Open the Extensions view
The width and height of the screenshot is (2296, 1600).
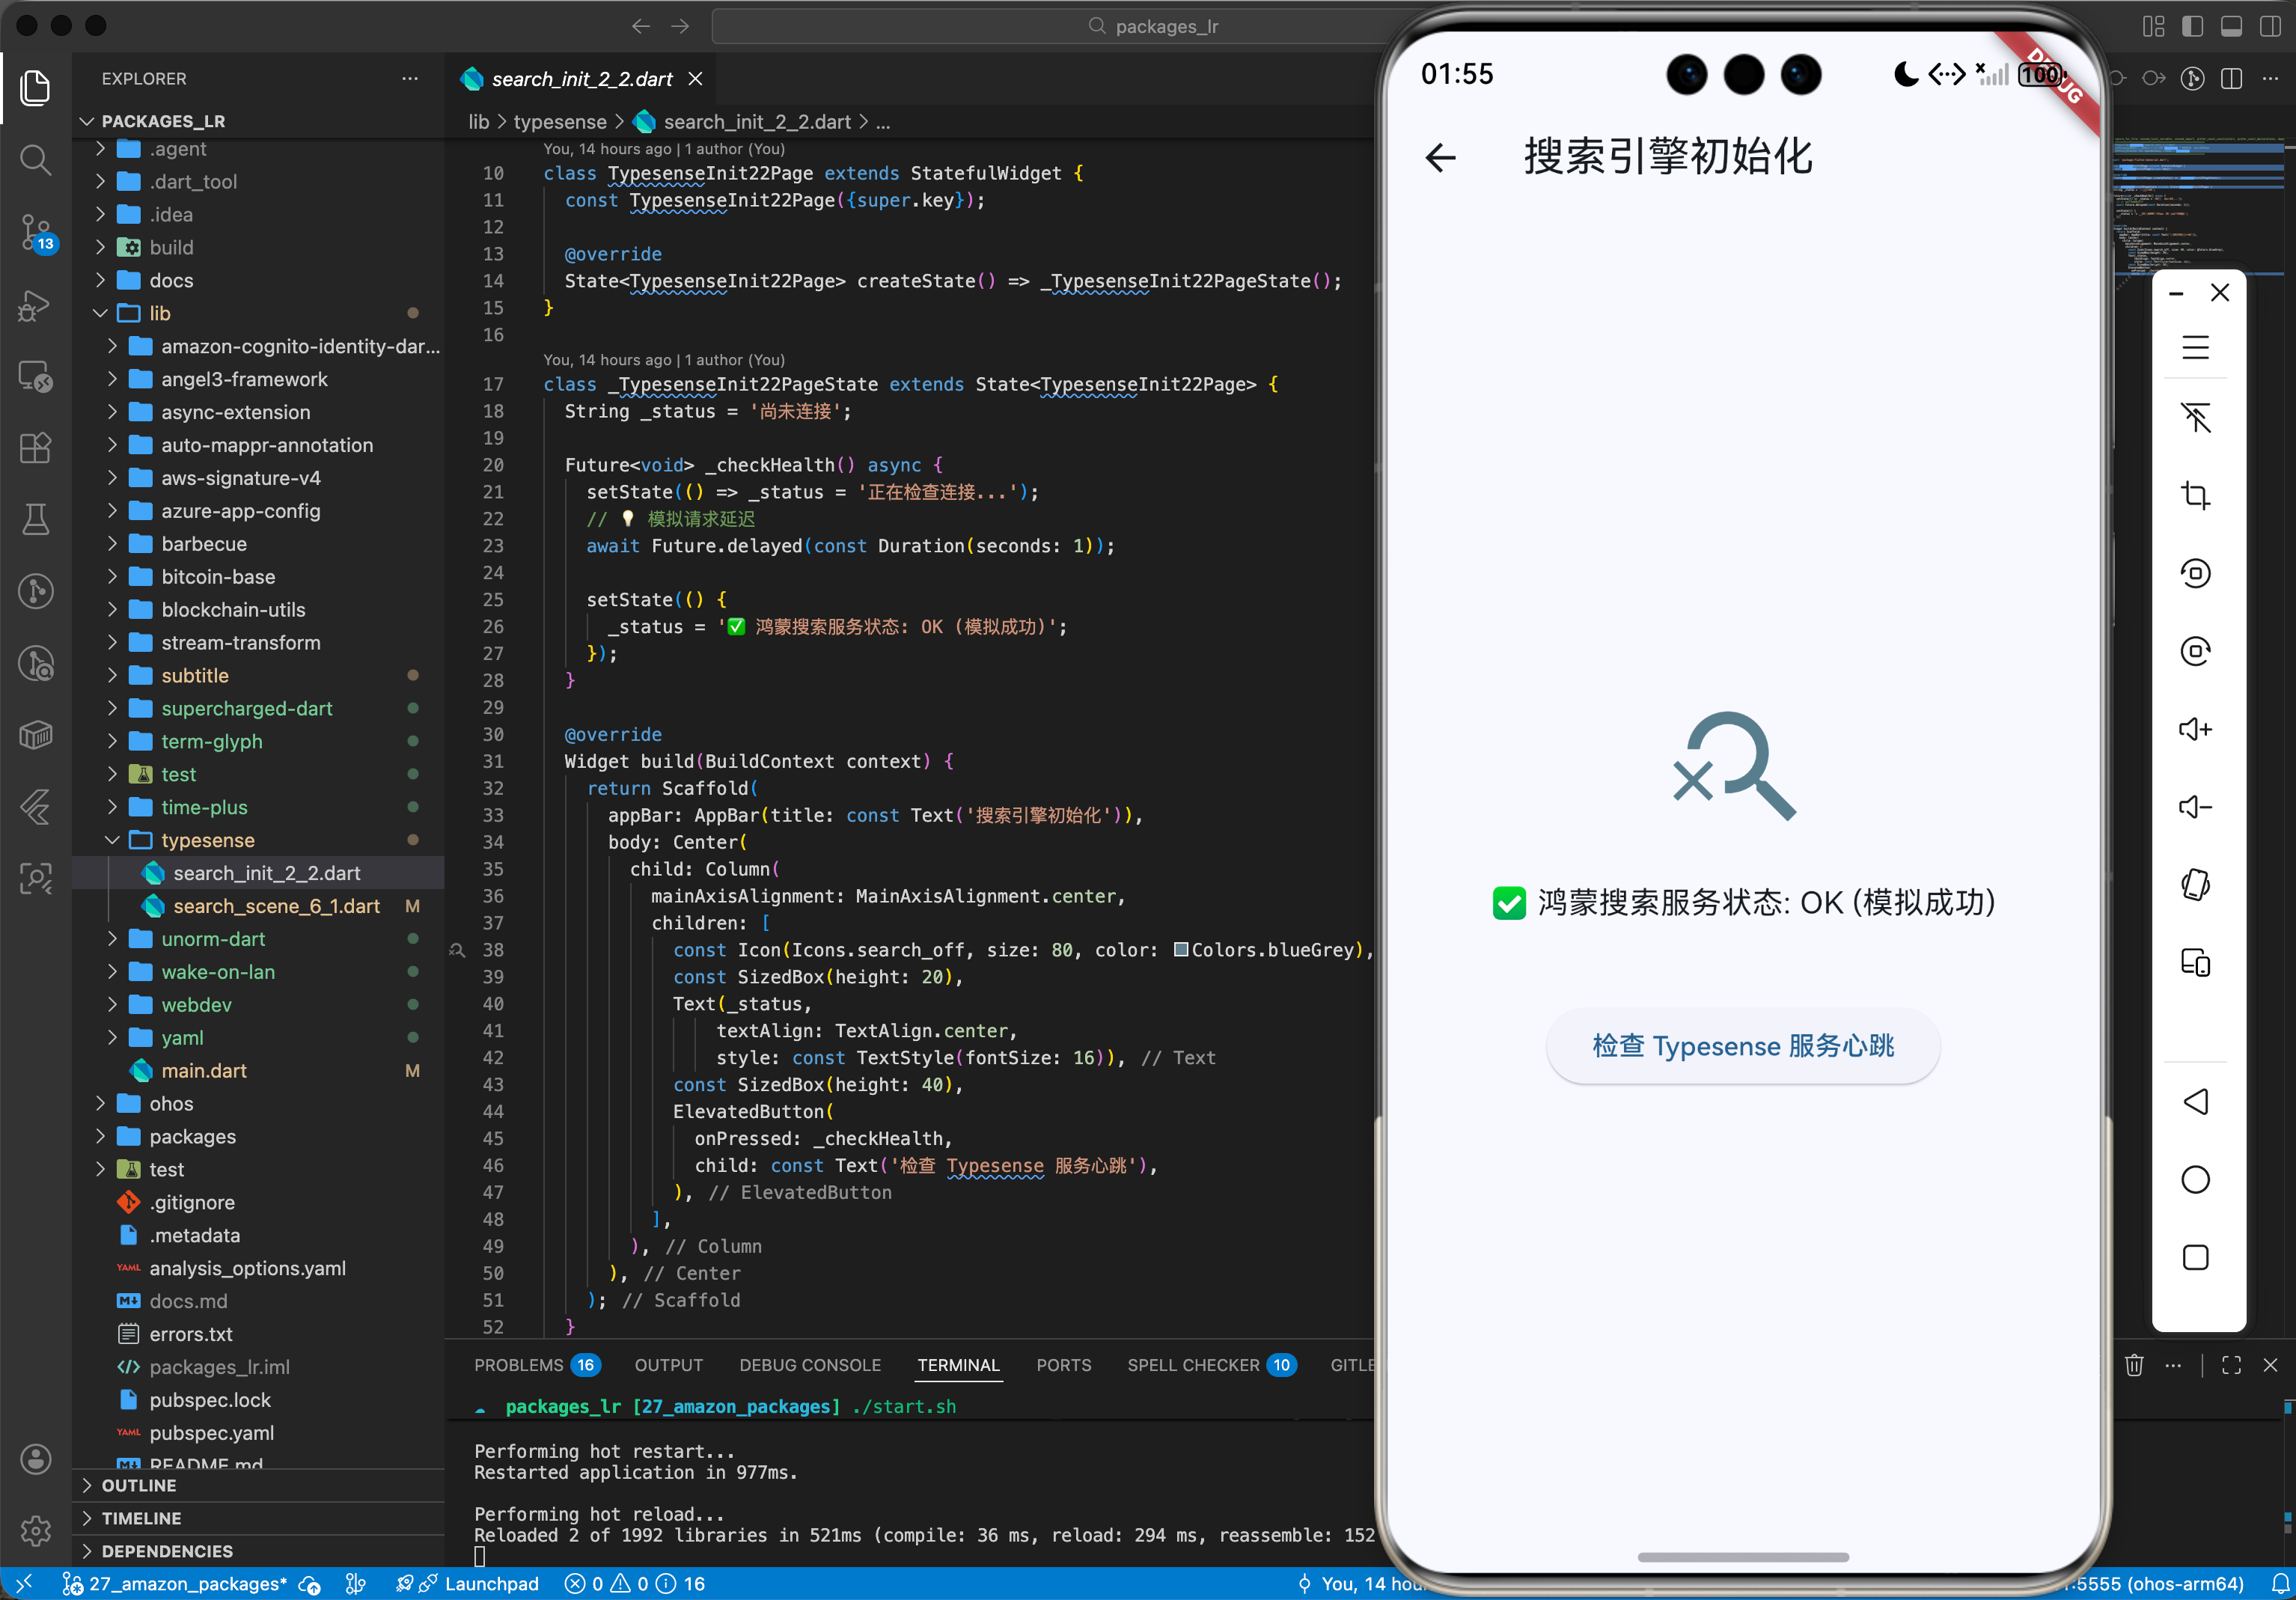point(36,448)
